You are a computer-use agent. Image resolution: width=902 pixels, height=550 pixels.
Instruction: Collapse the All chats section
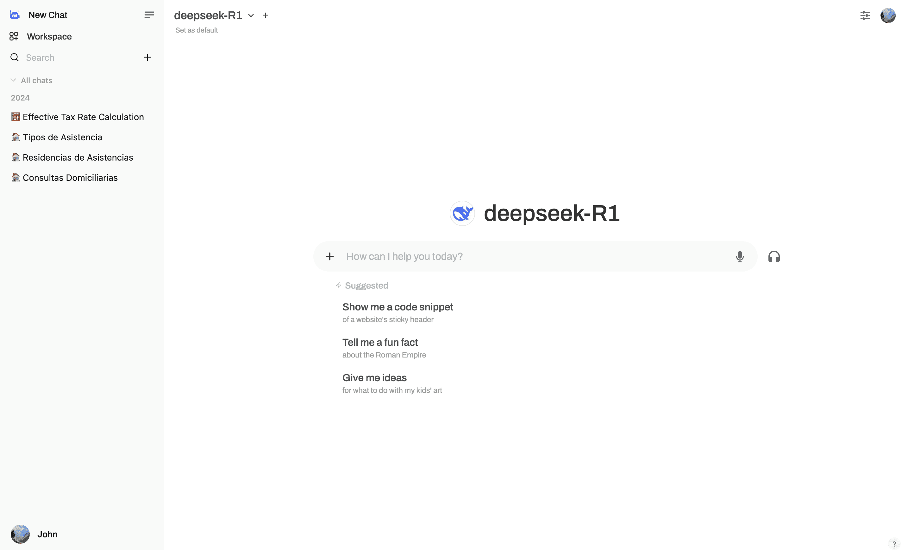pos(13,80)
